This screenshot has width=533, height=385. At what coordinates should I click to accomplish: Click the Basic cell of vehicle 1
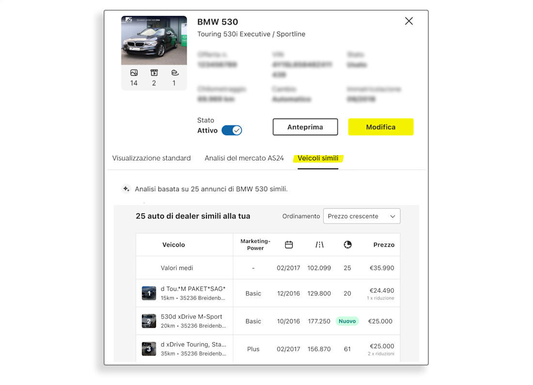pos(253,293)
